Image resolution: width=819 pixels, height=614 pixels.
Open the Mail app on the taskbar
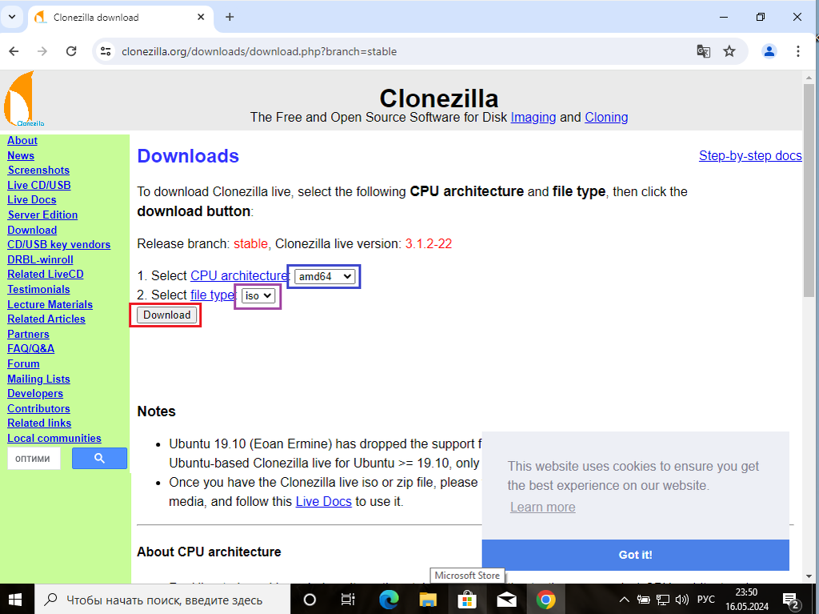pos(506,600)
